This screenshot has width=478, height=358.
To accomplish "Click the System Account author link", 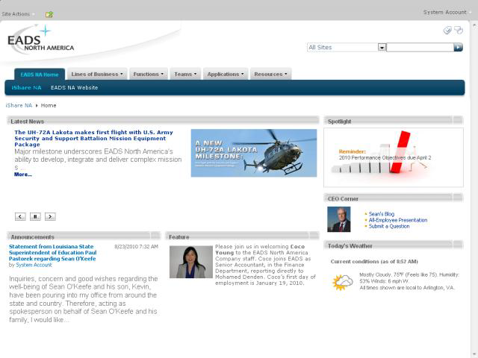I will pyautogui.click(x=34, y=265).
